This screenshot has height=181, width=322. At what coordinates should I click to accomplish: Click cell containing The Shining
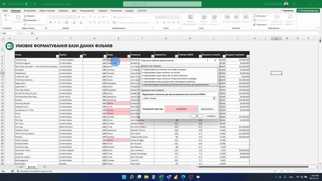pyautogui.click(x=37, y=60)
